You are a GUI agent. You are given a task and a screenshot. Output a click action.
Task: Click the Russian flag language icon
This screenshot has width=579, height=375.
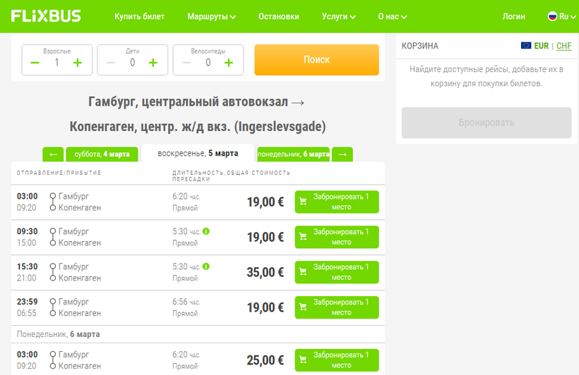click(552, 16)
